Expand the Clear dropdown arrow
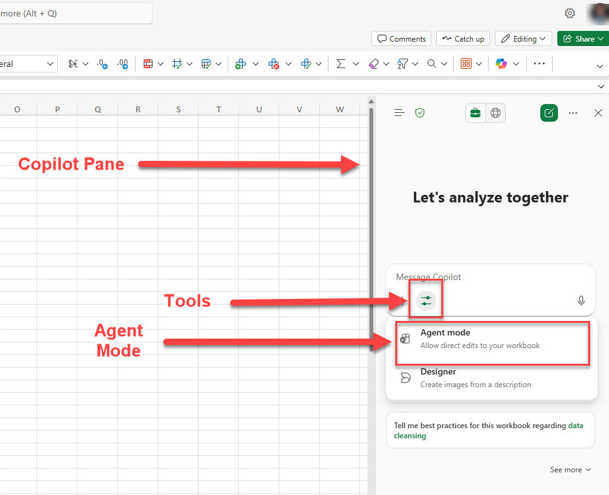 tap(386, 64)
